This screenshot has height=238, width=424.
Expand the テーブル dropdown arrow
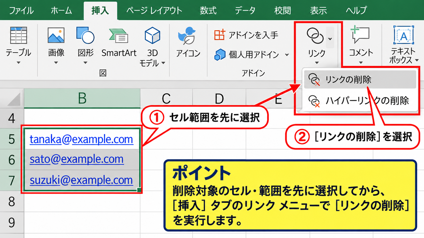[19, 63]
